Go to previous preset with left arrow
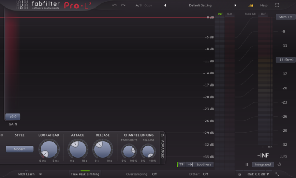This screenshot has height=178, width=296. (165, 5)
